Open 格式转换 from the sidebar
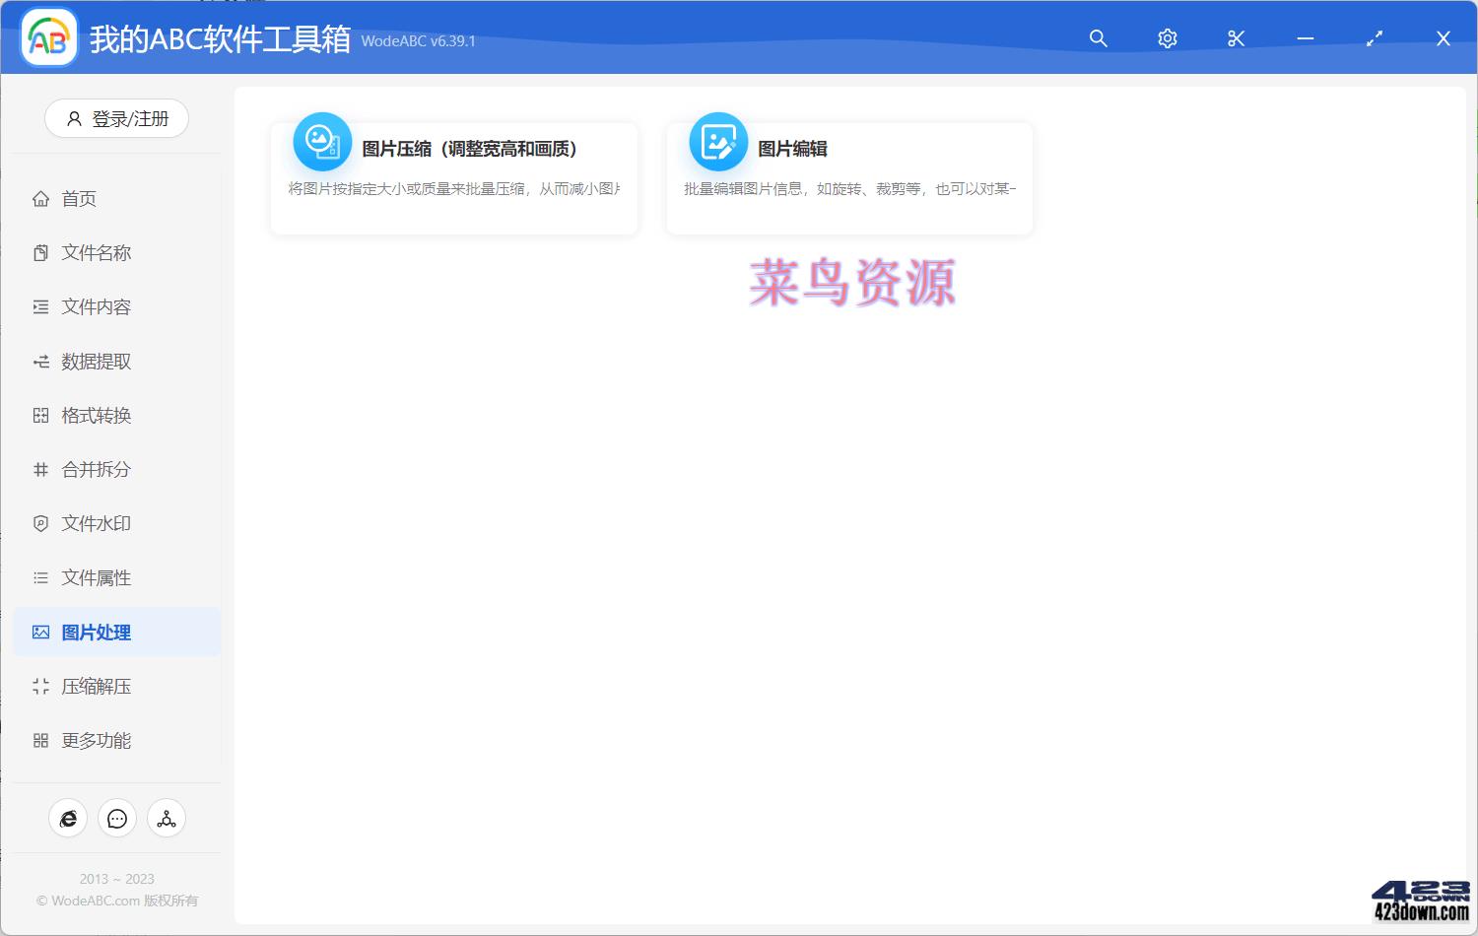This screenshot has width=1478, height=936. click(96, 415)
